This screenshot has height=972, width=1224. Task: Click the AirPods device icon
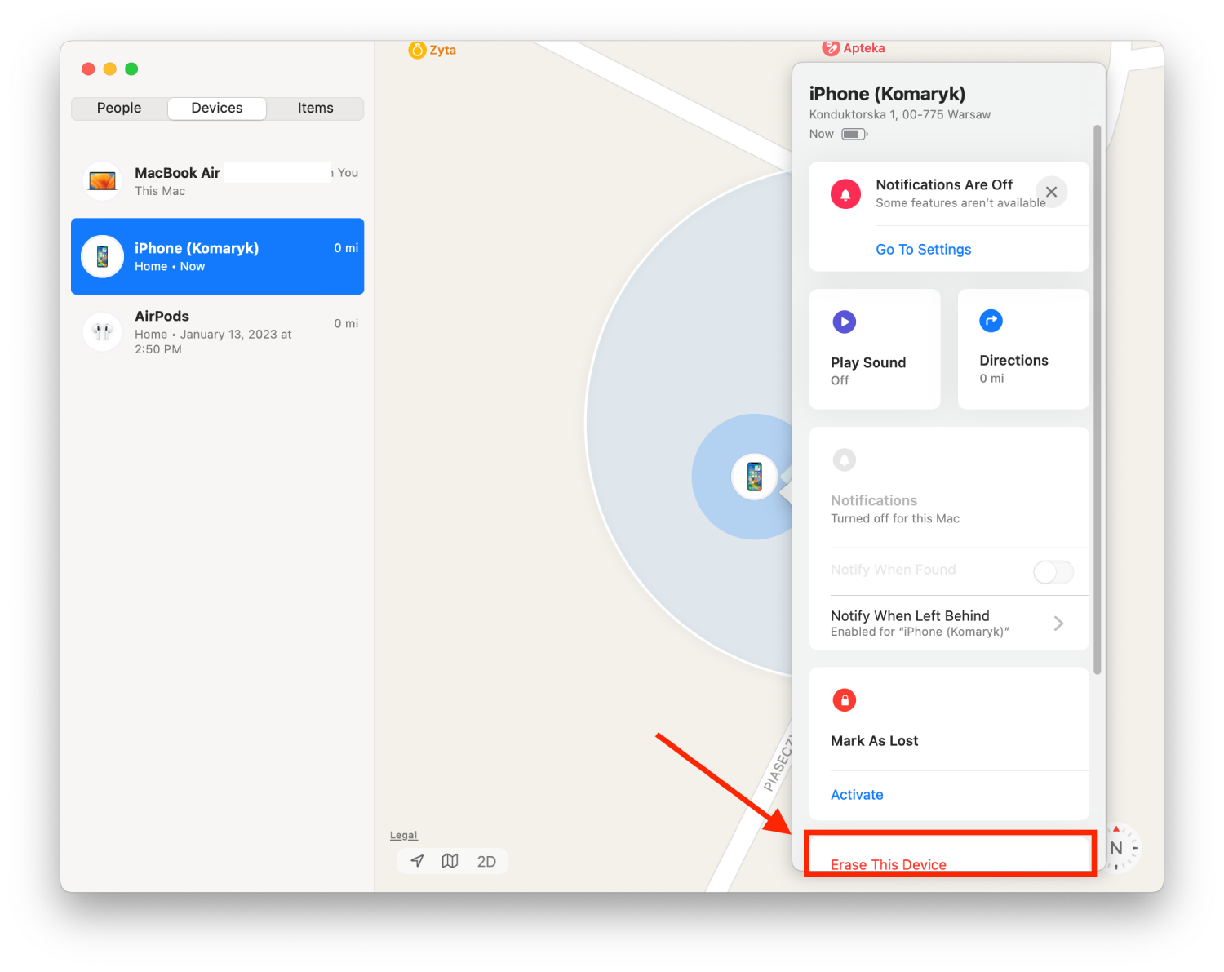tap(103, 332)
